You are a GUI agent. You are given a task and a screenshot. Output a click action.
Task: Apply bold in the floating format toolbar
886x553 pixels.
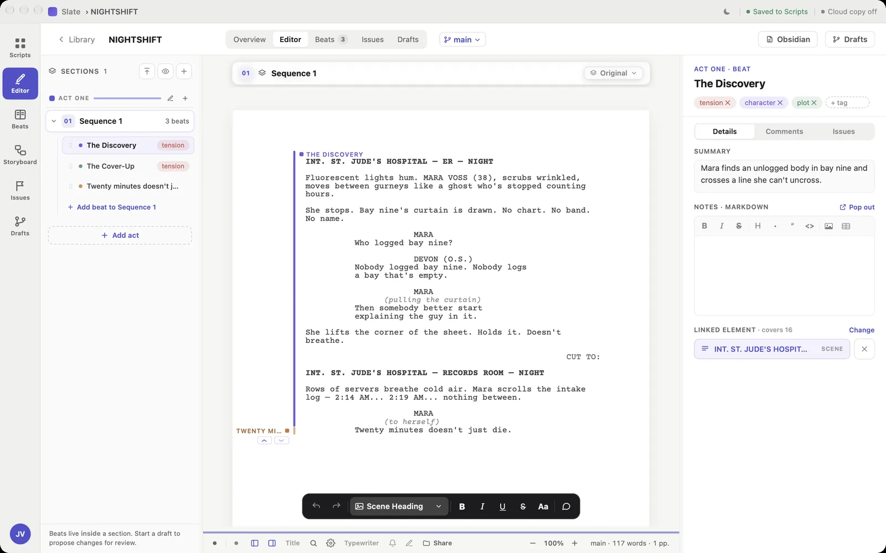click(x=462, y=506)
